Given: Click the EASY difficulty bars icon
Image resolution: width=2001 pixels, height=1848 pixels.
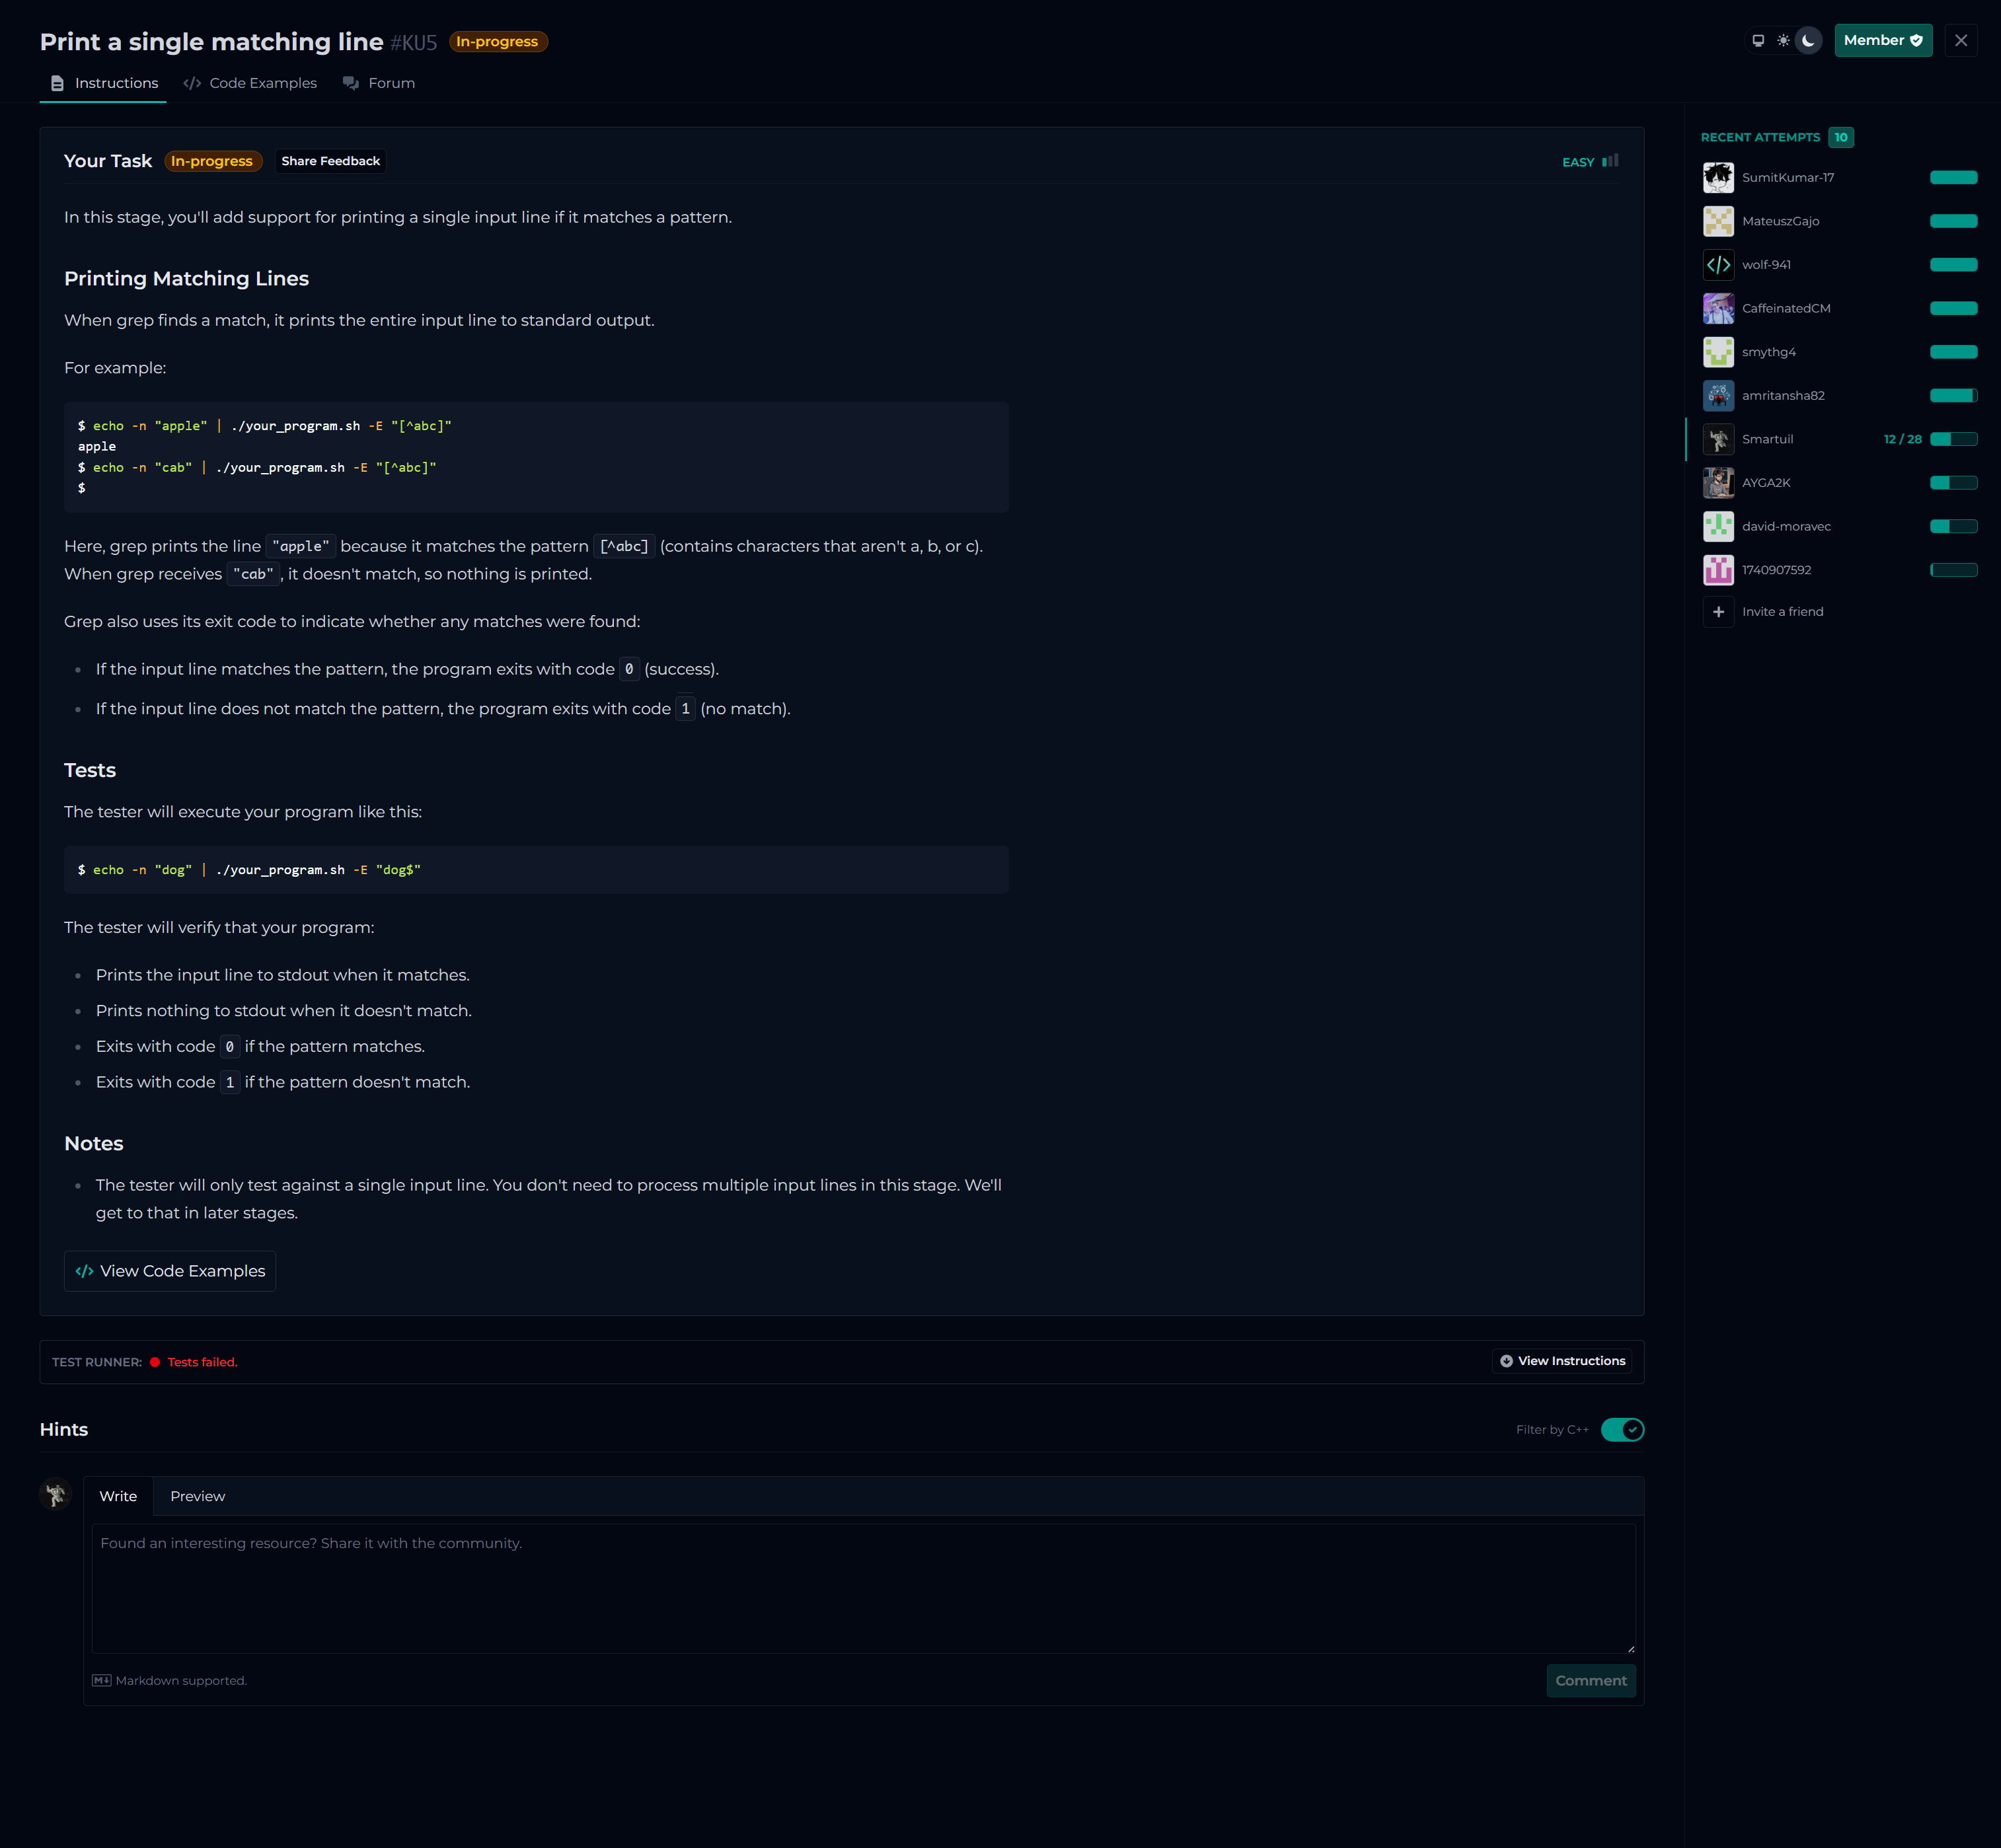Looking at the screenshot, I should [1610, 161].
